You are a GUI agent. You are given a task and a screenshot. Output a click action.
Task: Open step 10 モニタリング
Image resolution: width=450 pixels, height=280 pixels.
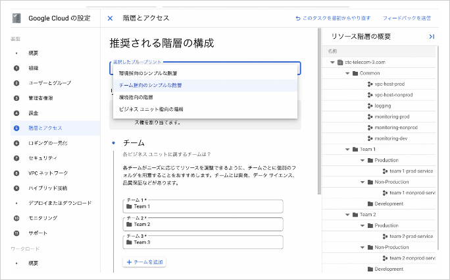55,218
